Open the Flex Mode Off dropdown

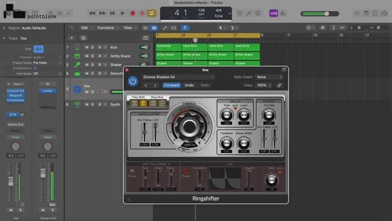click(47, 73)
